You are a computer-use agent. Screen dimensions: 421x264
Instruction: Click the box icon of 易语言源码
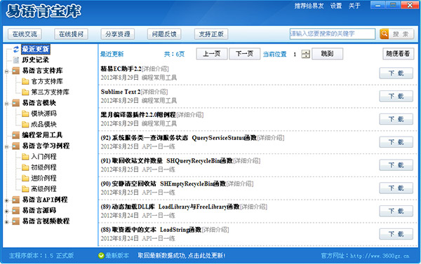(x=16, y=210)
